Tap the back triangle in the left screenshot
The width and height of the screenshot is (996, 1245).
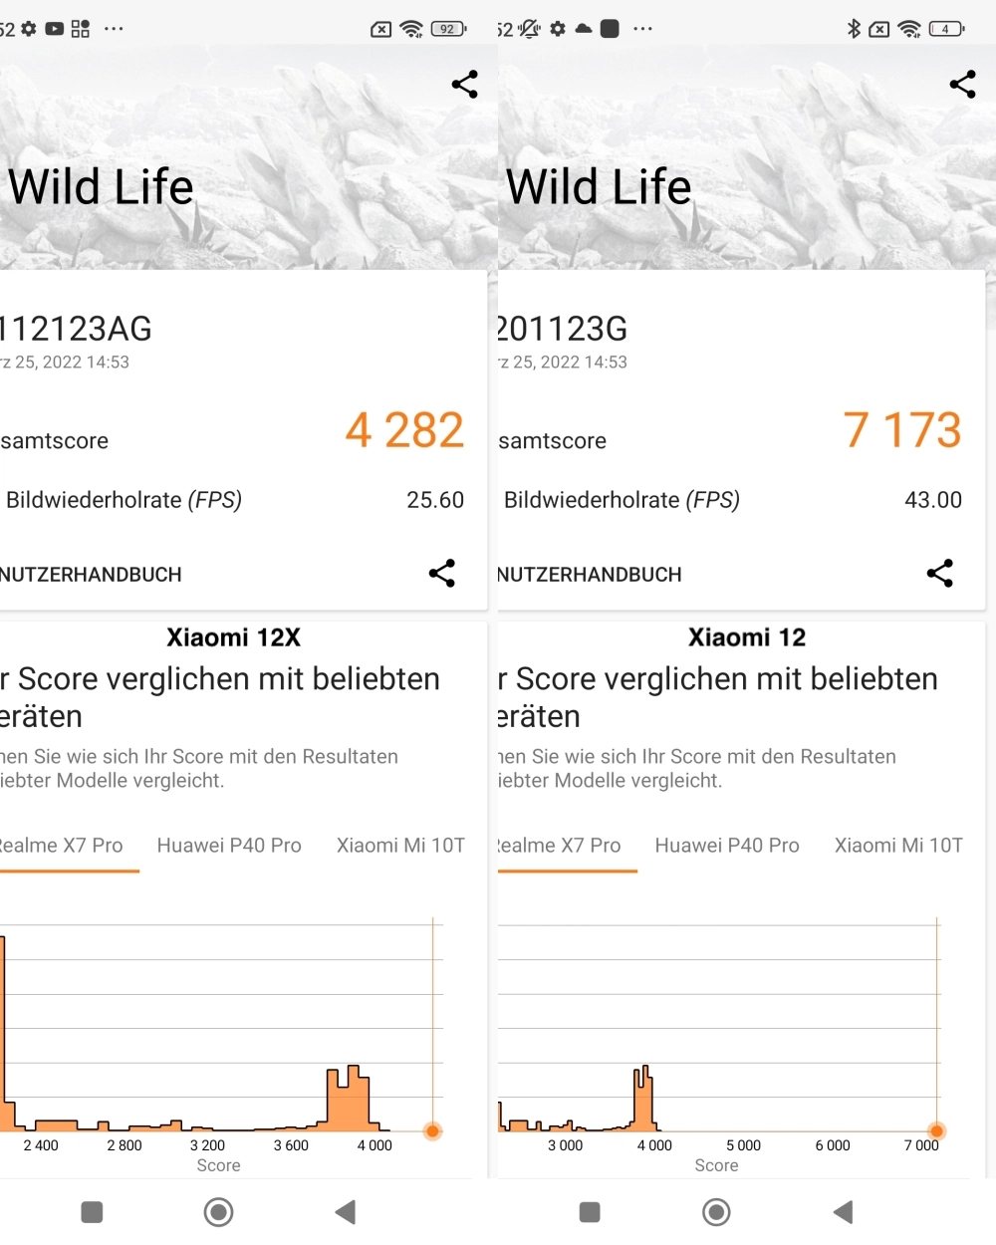[346, 1211]
